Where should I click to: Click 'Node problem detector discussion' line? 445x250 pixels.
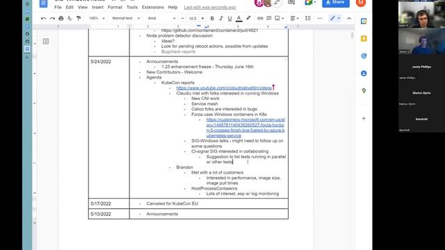(x=179, y=35)
